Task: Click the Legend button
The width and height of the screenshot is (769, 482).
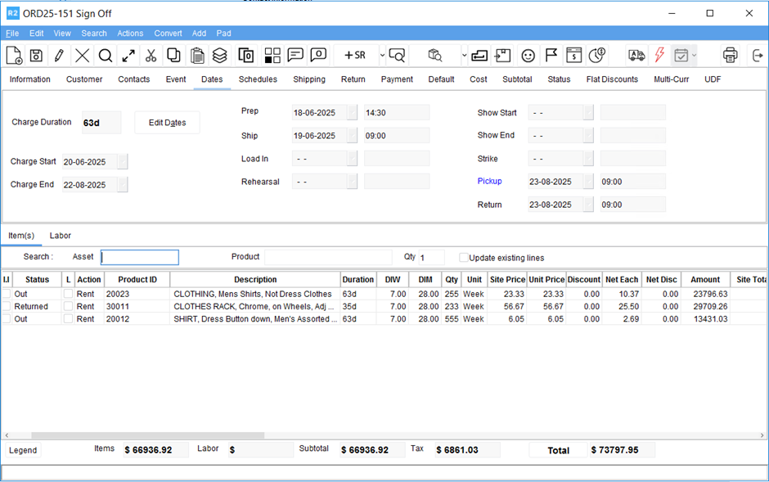Action: tap(22, 450)
